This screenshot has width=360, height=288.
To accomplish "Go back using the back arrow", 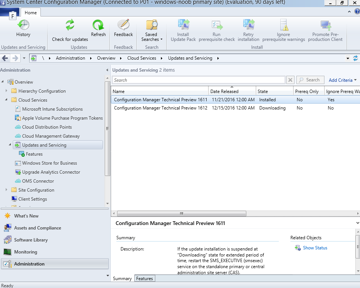I will [5, 58].
